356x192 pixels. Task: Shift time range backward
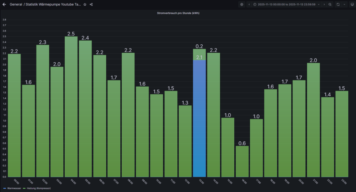click(x=249, y=5)
